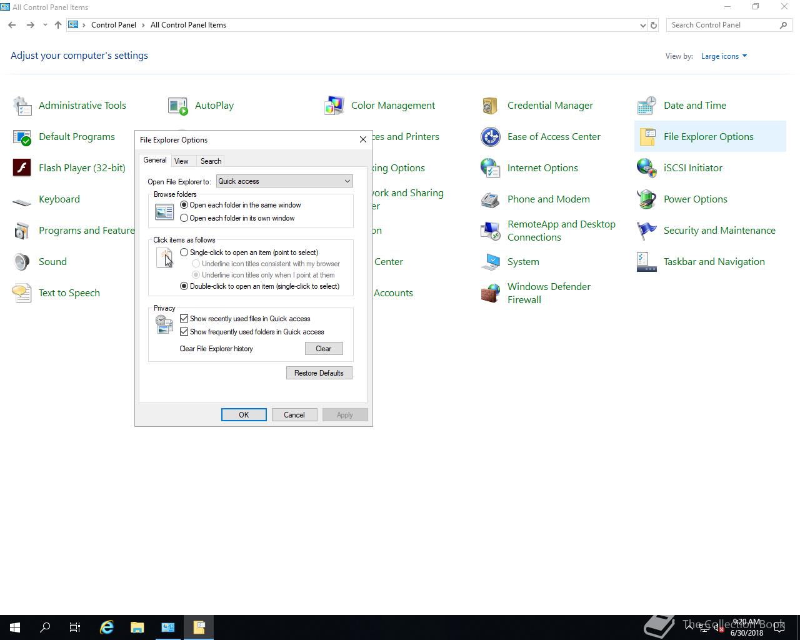The height and width of the screenshot is (640, 800).
Task: Open the Sound speaker icon
Action: (22, 262)
